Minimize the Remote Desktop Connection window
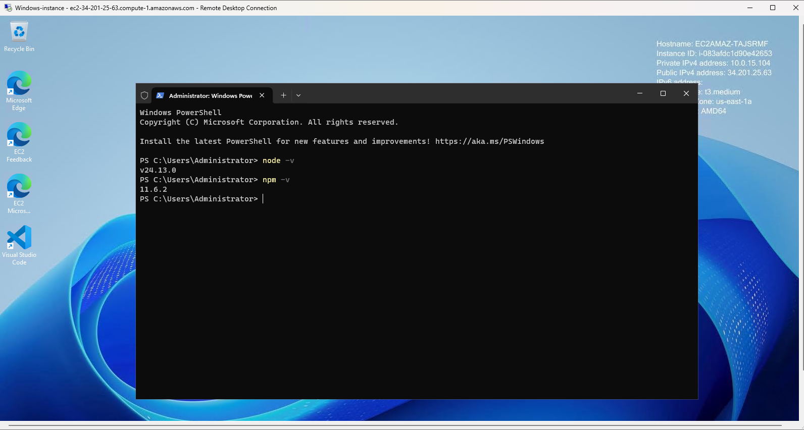 tap(750, 8)
